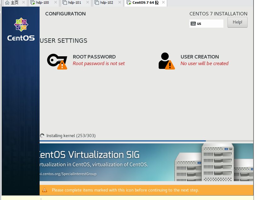Click the keyboard layout icon beside us
This screenshot has width=257, height=200.
click(x=193, y=24)
